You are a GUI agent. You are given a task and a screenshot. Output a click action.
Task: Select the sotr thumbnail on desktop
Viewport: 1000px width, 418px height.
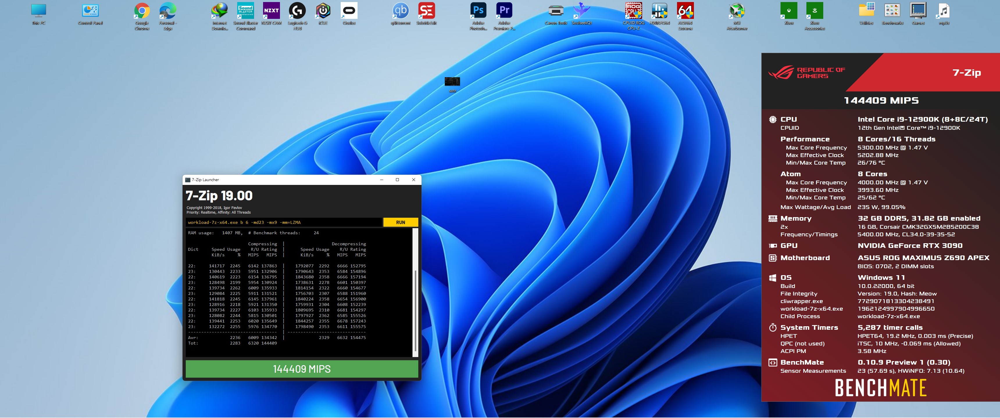pos(452,84)
